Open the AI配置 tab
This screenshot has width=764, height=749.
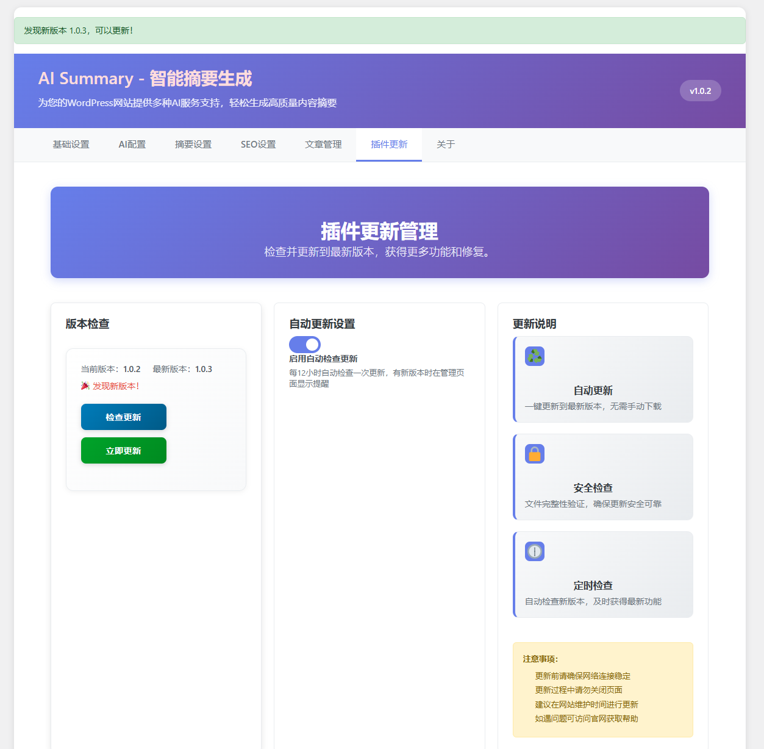coord(132,145)
